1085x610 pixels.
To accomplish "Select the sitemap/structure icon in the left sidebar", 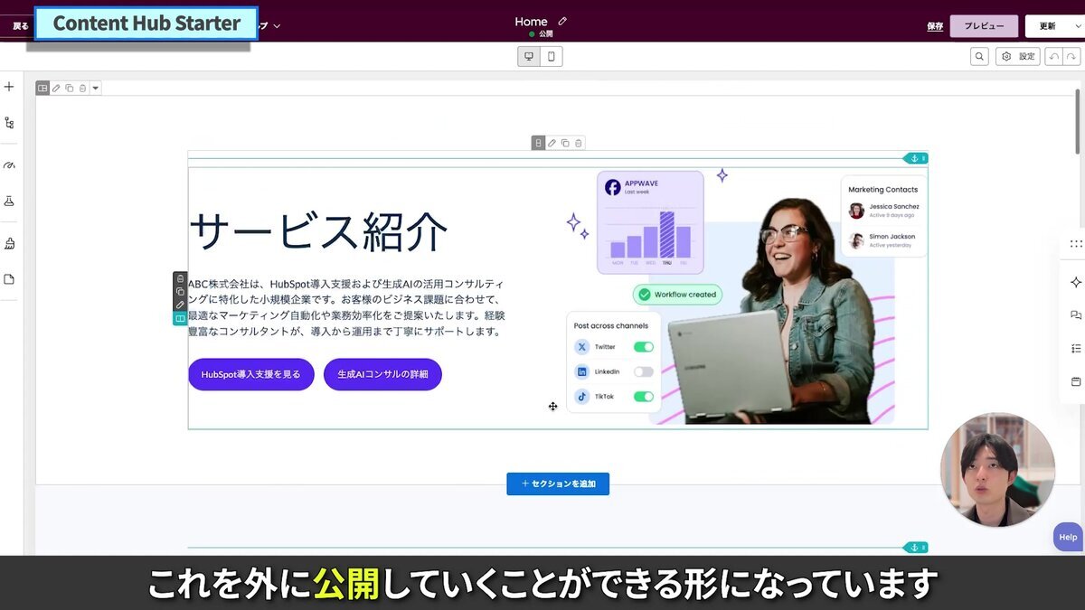I will [x=9, y=122].
